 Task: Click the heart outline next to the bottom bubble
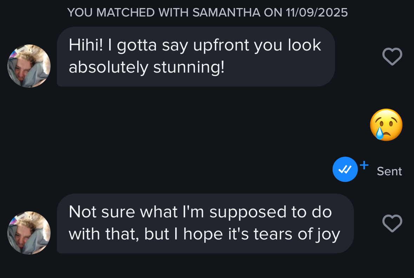pos(392,223)
